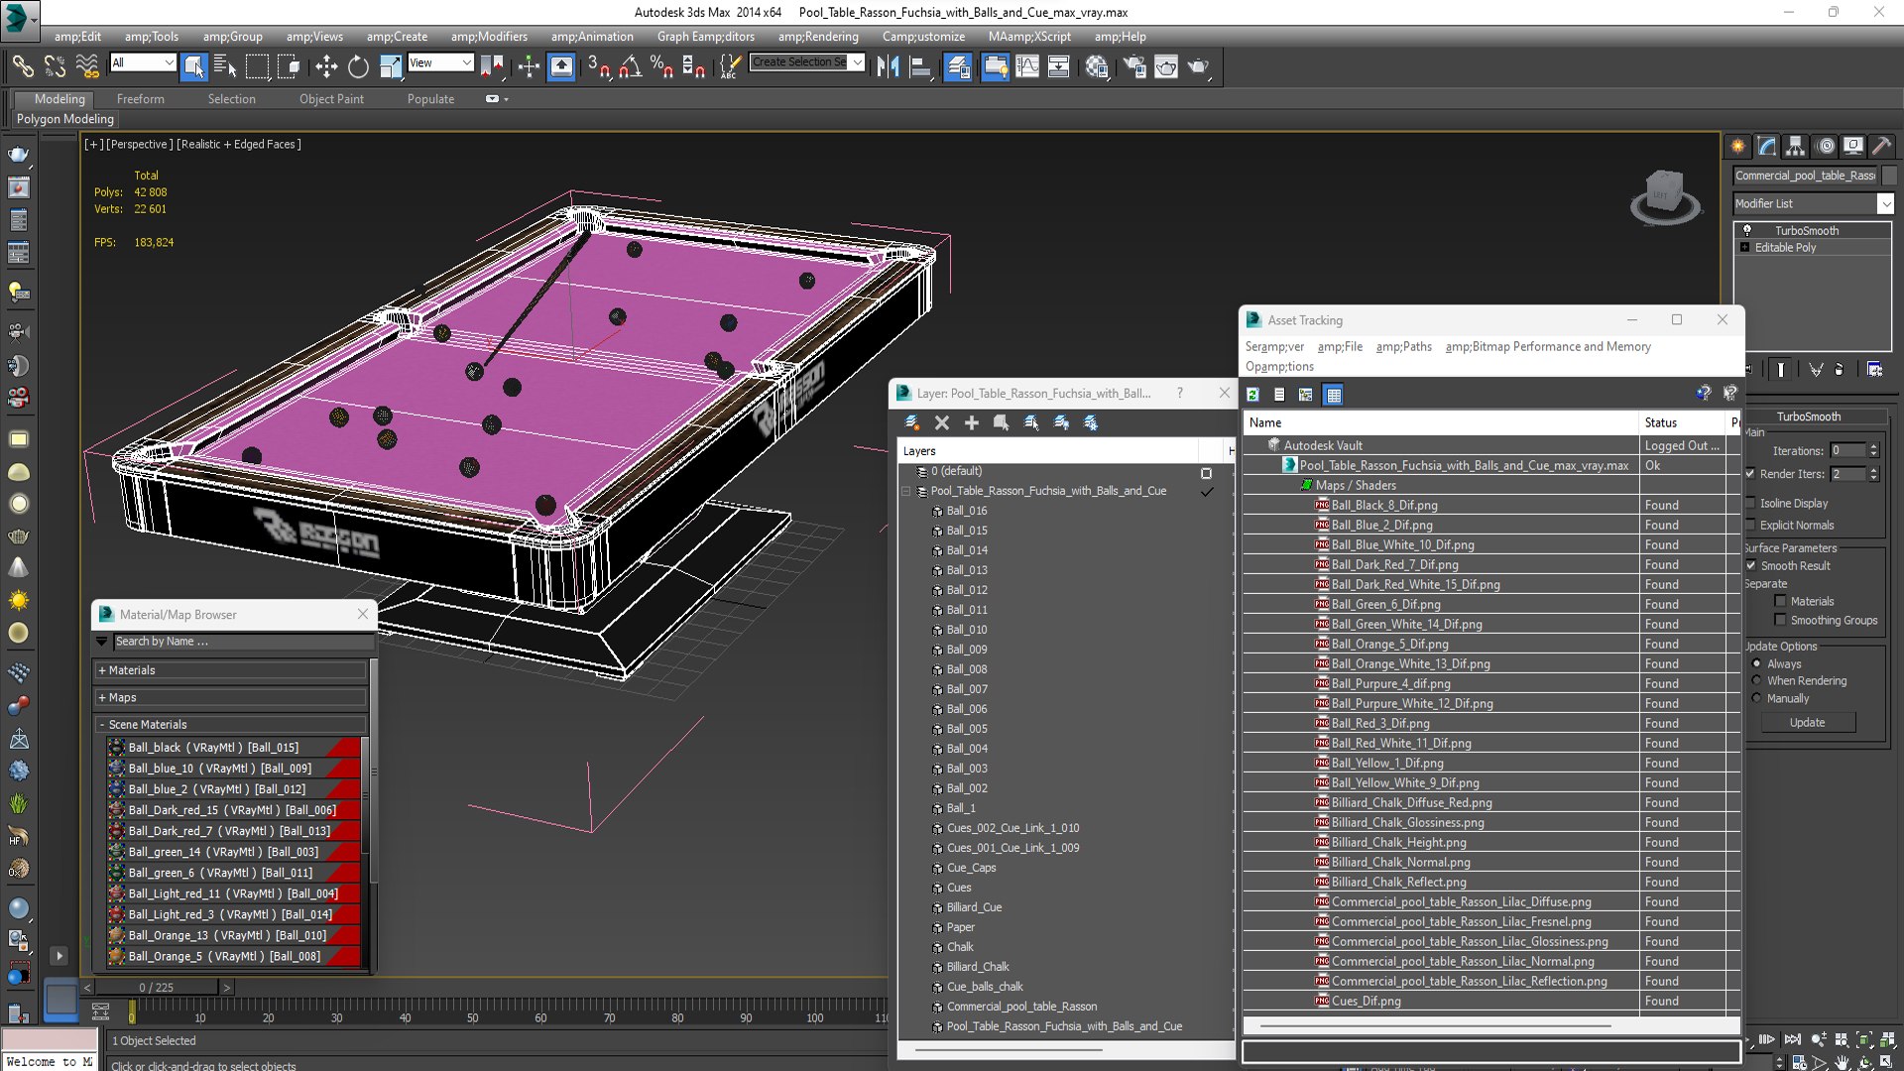
Task: Click Iterations spinner up arrow
Action: click(1873, 446)
